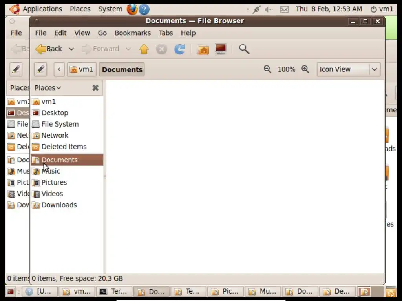Toggle the location edit pencil button
This screenshot has width=402, height=301.
pos(40,69)
